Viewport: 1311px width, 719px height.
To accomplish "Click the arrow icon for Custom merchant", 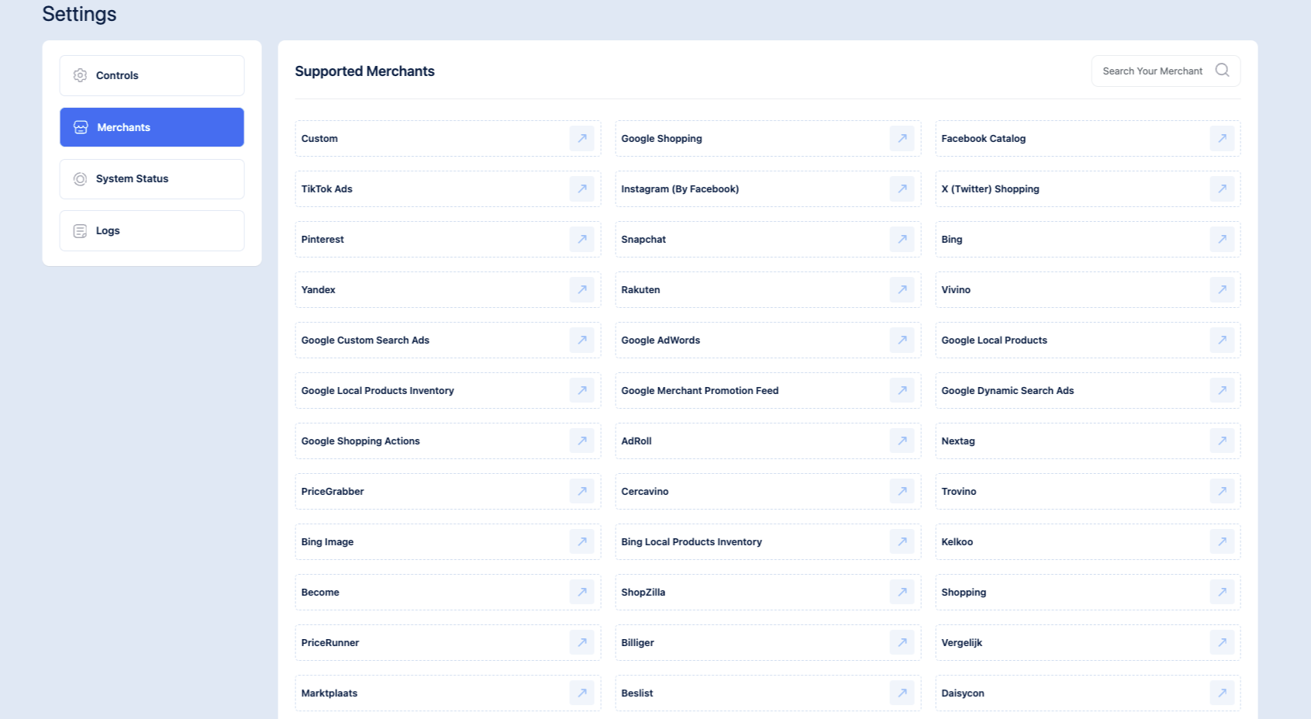I will [x=581, y=138].
